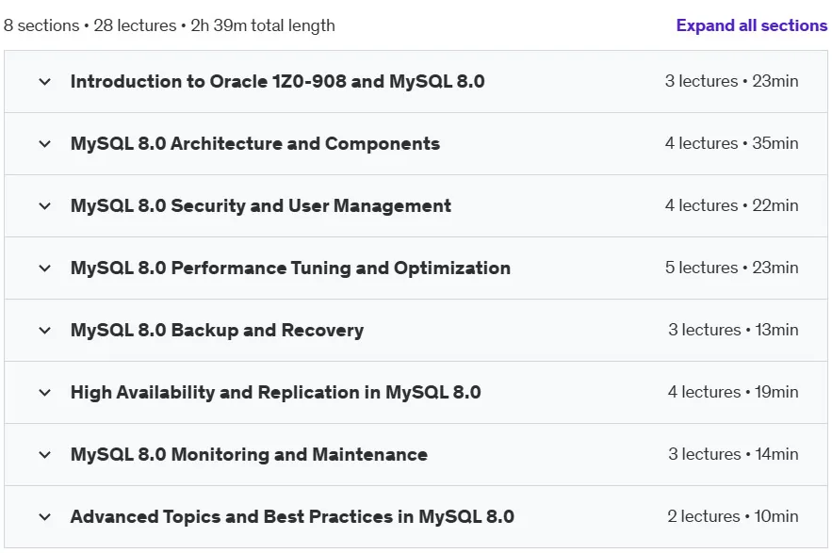Open section title MySQL 8.0 Architecture and Components
The height and width of the screenshot is (553, 832).
click(255, 143)
